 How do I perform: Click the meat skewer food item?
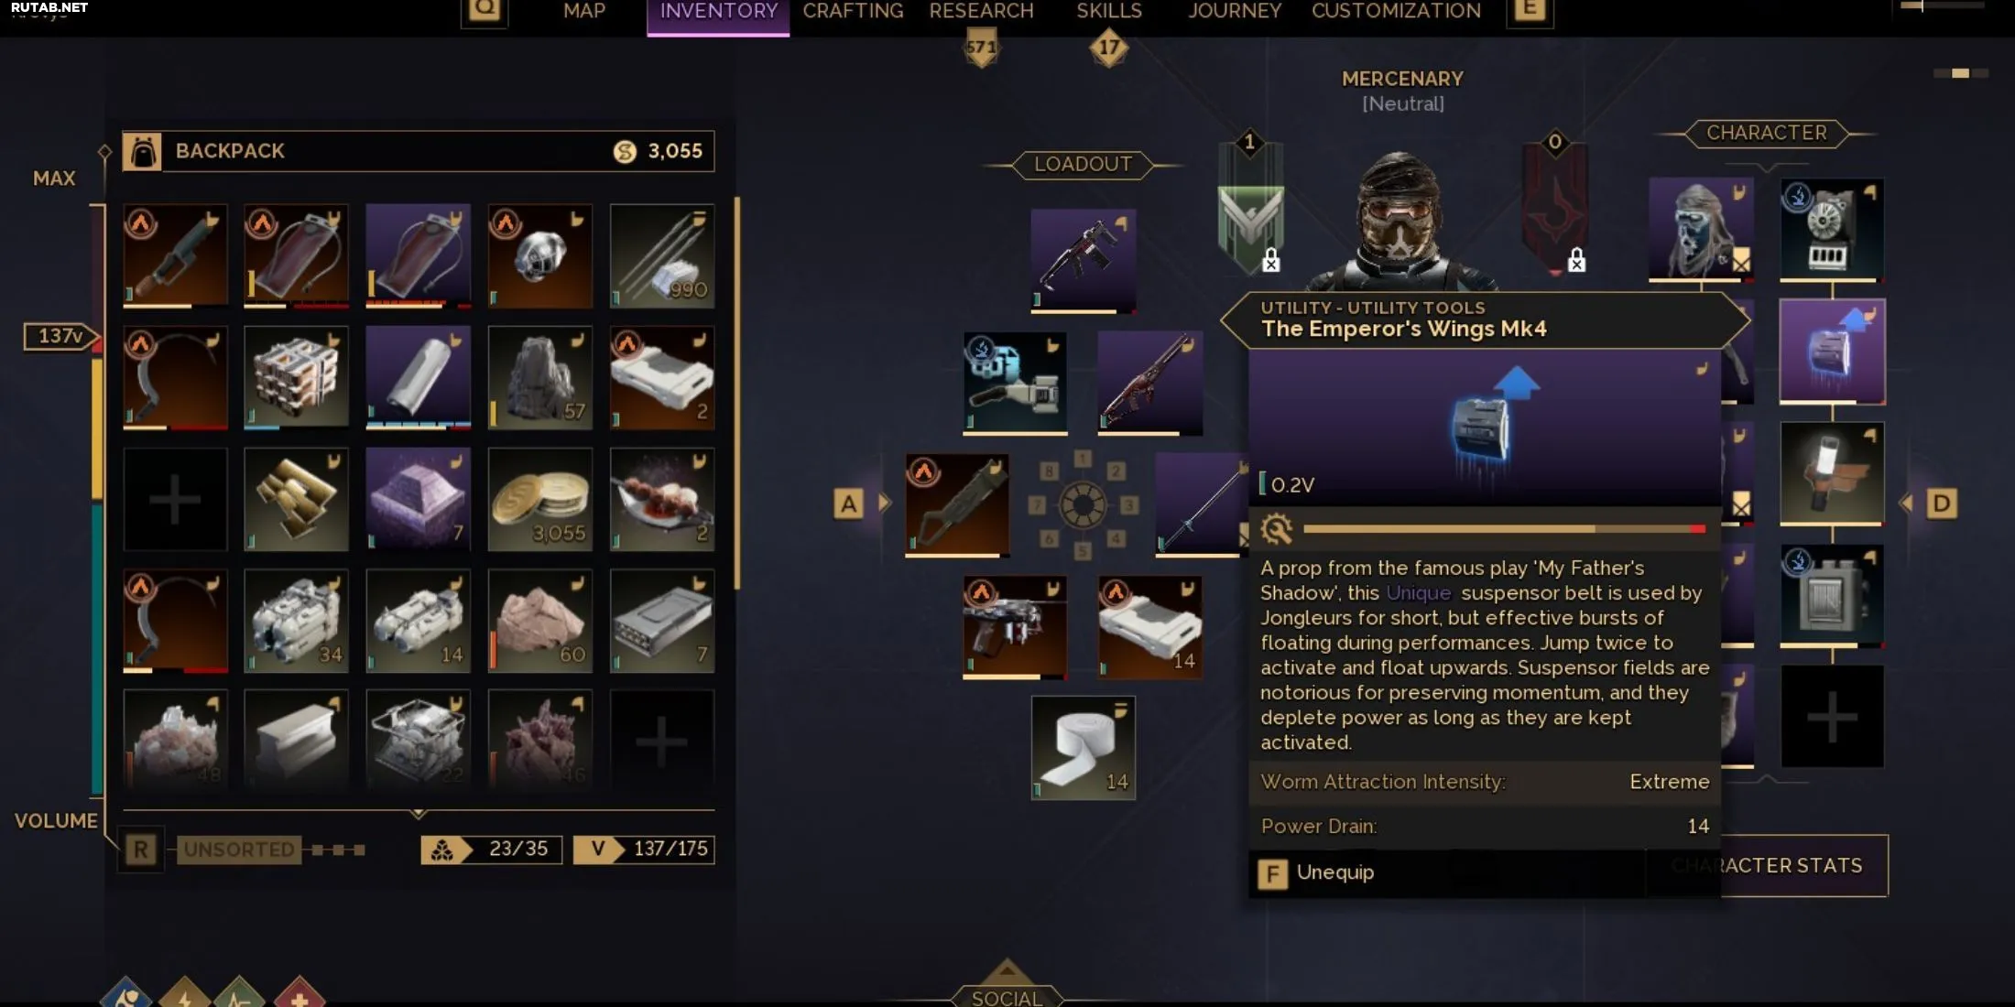[x=661, y=499]
